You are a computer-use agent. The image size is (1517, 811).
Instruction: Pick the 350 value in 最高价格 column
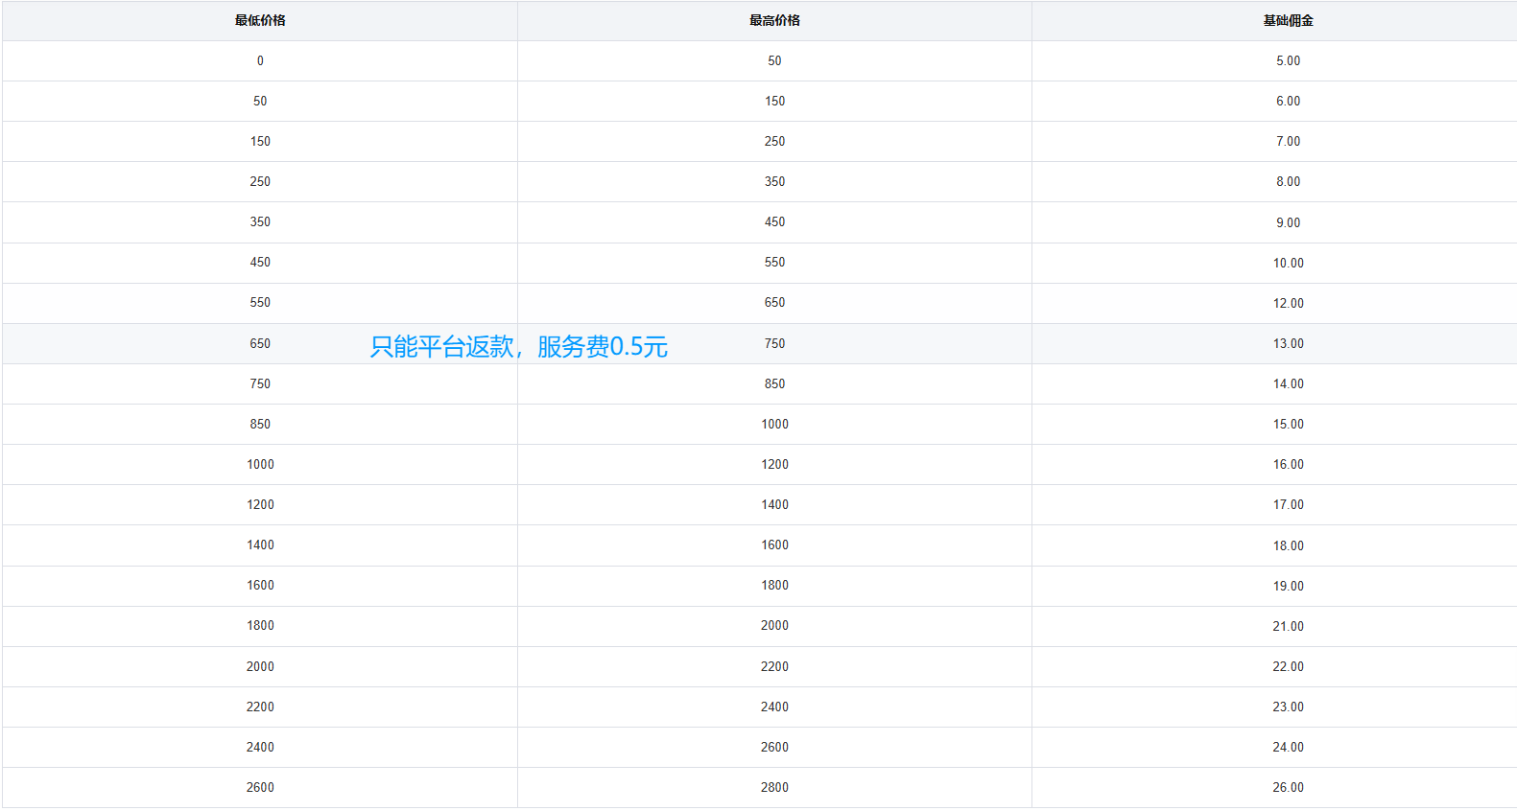774,182
